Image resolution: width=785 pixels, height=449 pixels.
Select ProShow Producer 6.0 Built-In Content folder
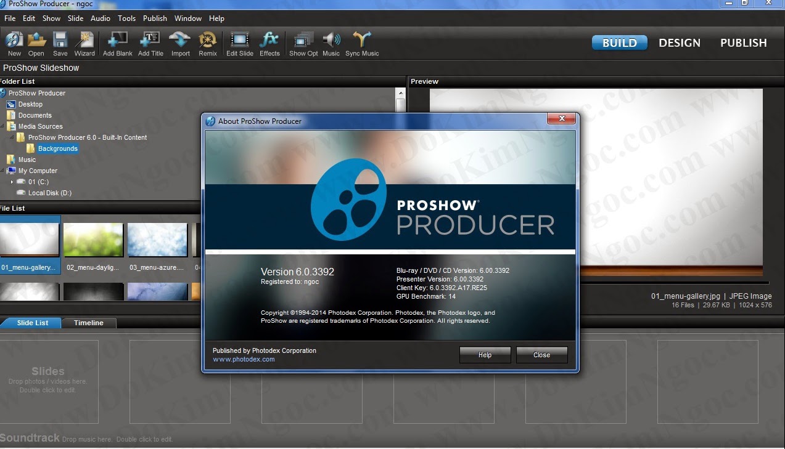pos(88,137)
